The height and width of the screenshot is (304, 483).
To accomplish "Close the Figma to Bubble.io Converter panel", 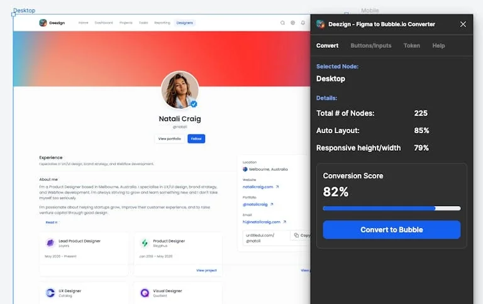I will pyautogui.click(x=463, y=24).
